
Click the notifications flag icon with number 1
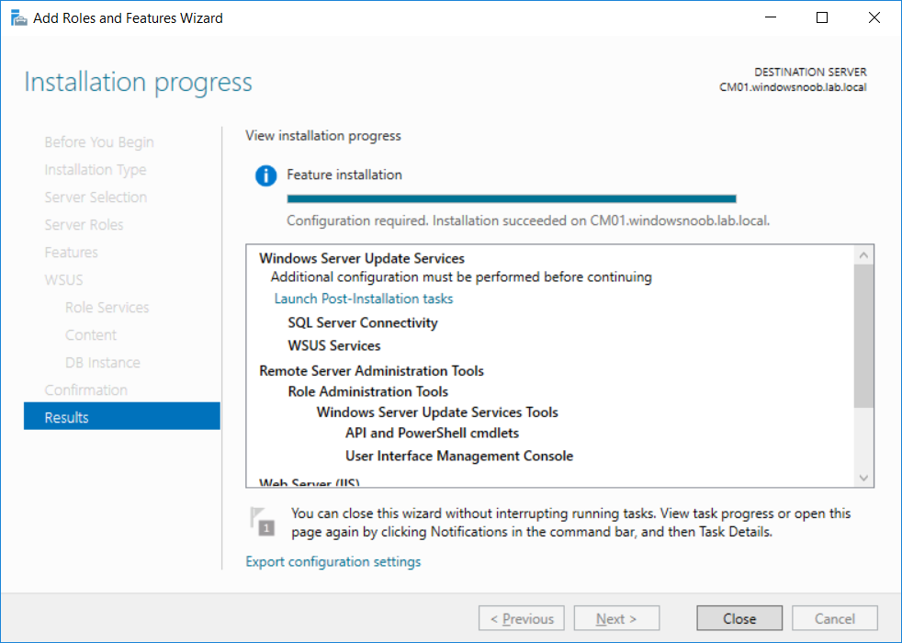(x=263, y=522)
